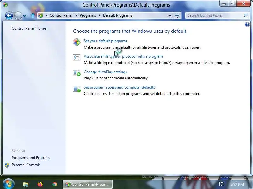Click the 'Make a file type or protocol' description
This screenshot has width=253, height=189.
click(x=157, y=63)
